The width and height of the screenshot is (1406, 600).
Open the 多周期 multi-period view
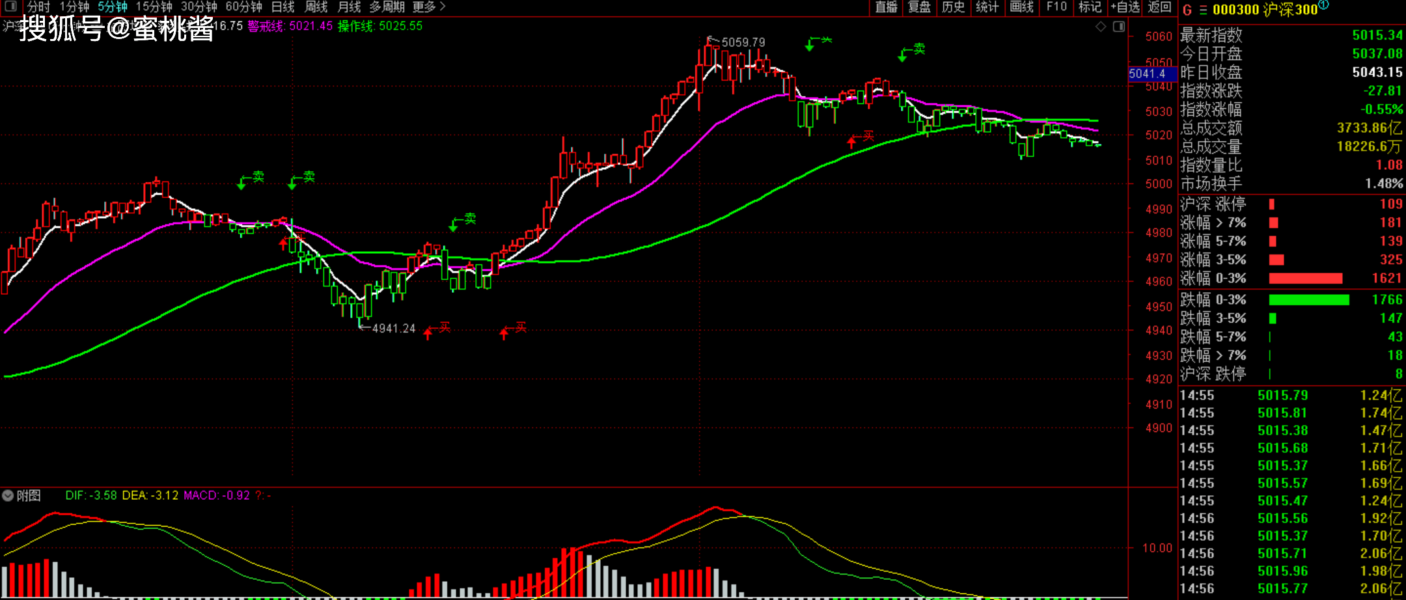[387, 7]
